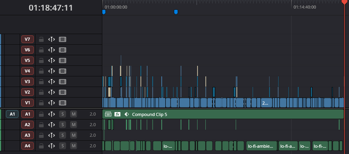Screen dimensions: 349x154
Task: Lock the A2 audio track
Action: (41, 125)
